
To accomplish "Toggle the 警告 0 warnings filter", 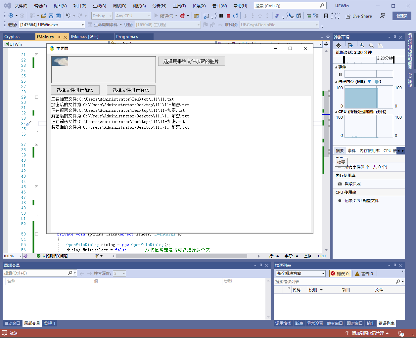I will point(364,274).
